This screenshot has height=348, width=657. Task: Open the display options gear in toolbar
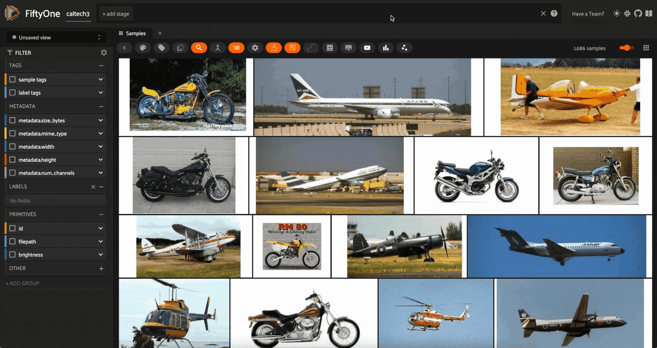pos(255,48)
